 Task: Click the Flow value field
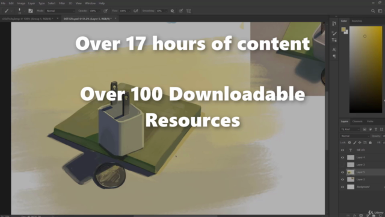[x=123, y=11]
